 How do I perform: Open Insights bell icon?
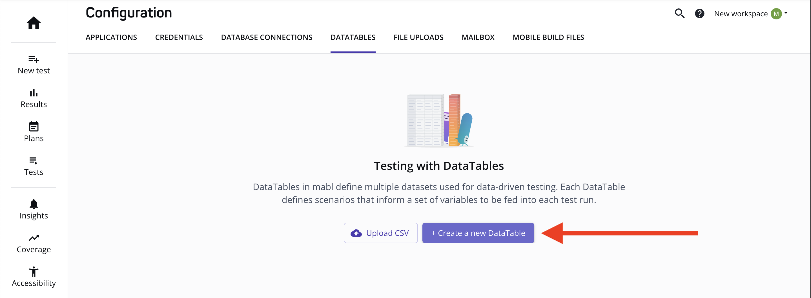pos(34,204)
